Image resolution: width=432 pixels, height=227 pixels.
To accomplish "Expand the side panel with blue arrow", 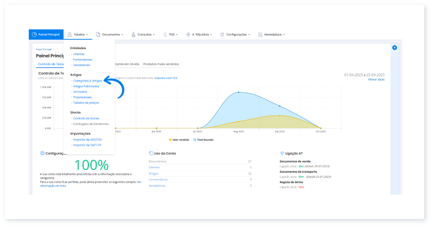I will 395,48.
